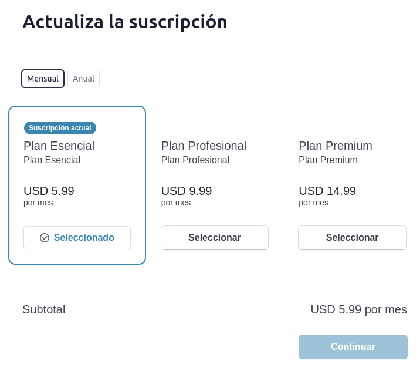
Task: Switch billing to Anual
Action: pos(83,79)
